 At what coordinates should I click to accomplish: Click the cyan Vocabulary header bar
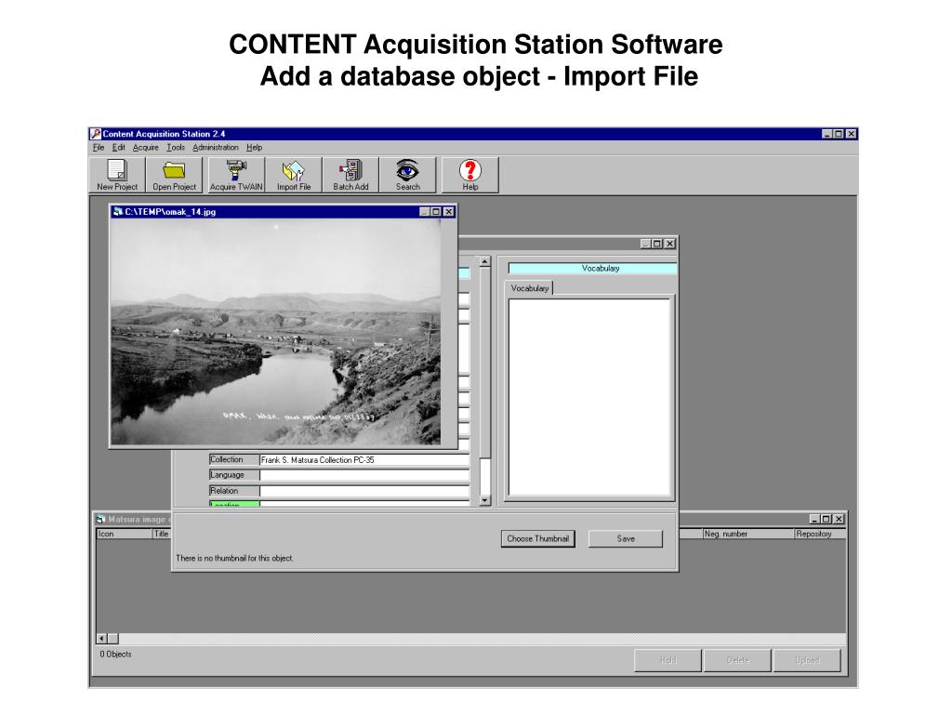click(592, 269)
